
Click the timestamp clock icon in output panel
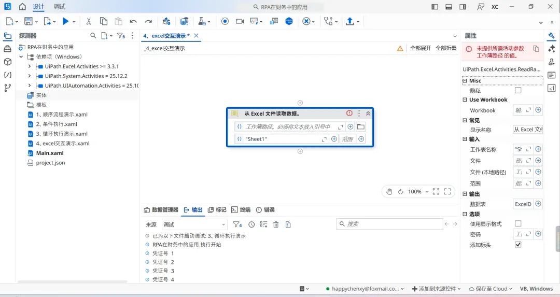[251, 224]
